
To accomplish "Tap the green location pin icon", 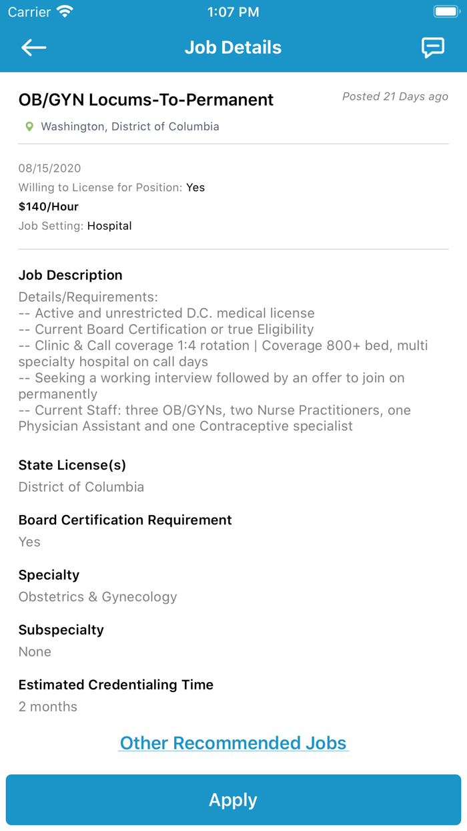I will [28, 126].
